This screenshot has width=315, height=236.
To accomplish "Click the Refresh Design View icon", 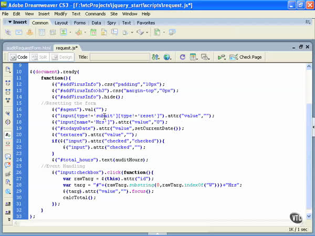I will [182, 57].
